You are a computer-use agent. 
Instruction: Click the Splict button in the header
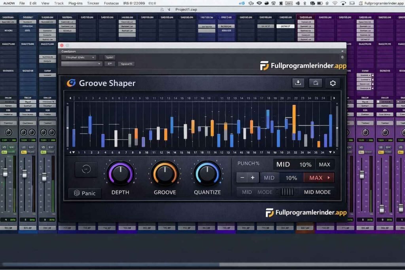click(110, 57)
